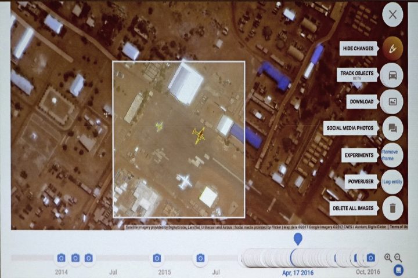This screenshot has width=418, height=278.
Task: Click the TRACK OBJECTS beta label
Action: 356,75
